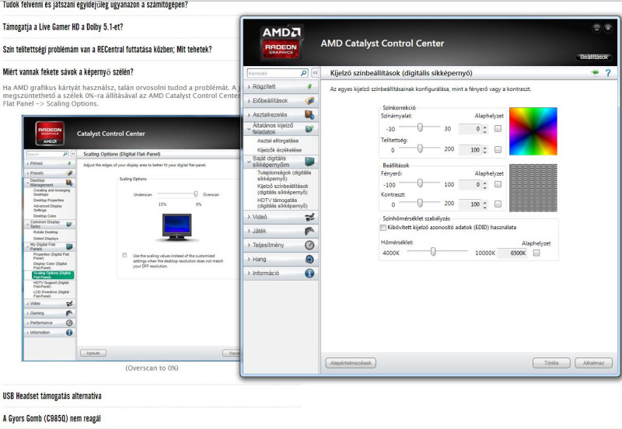This screenshot has width=622, height=429.
Task: Click Overscan slider handle in left screenshot
Action: pyautogui.click(x=196, y=194)
